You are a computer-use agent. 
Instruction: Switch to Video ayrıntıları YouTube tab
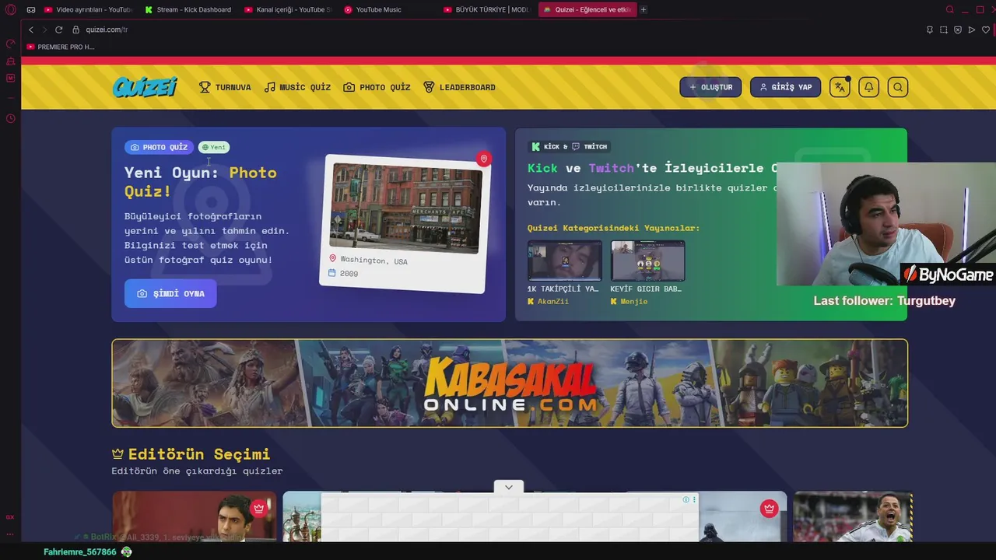pos(88,9)
